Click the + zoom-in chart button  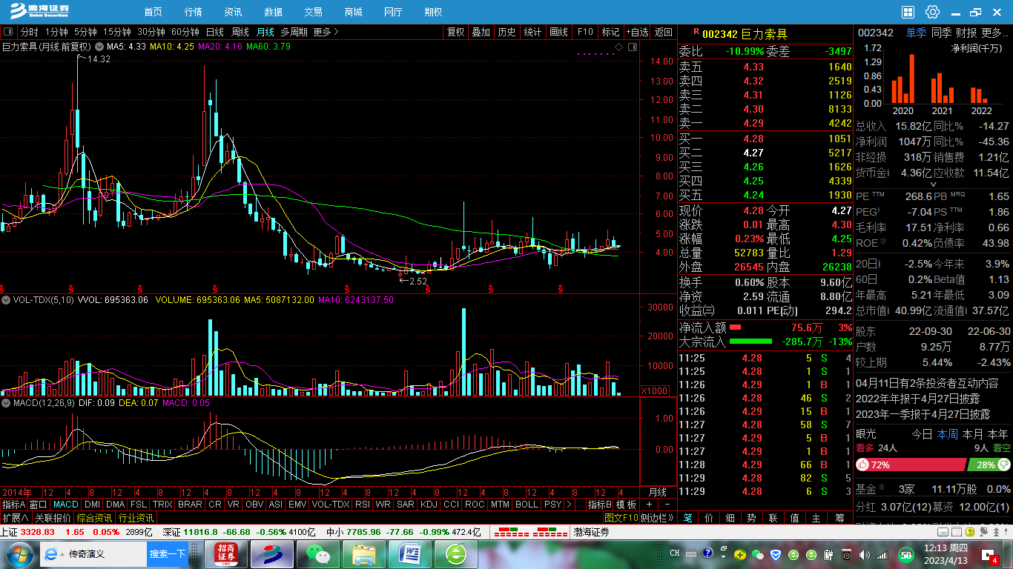[x=649, y=505]
